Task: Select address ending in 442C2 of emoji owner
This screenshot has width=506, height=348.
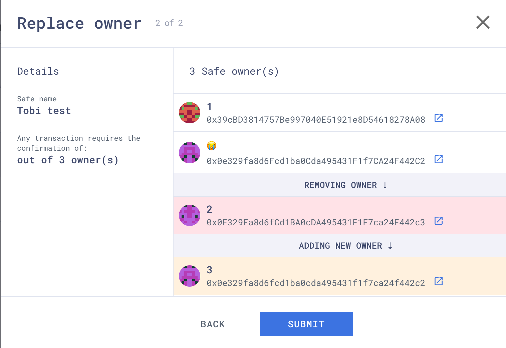Action: [316, 161]
